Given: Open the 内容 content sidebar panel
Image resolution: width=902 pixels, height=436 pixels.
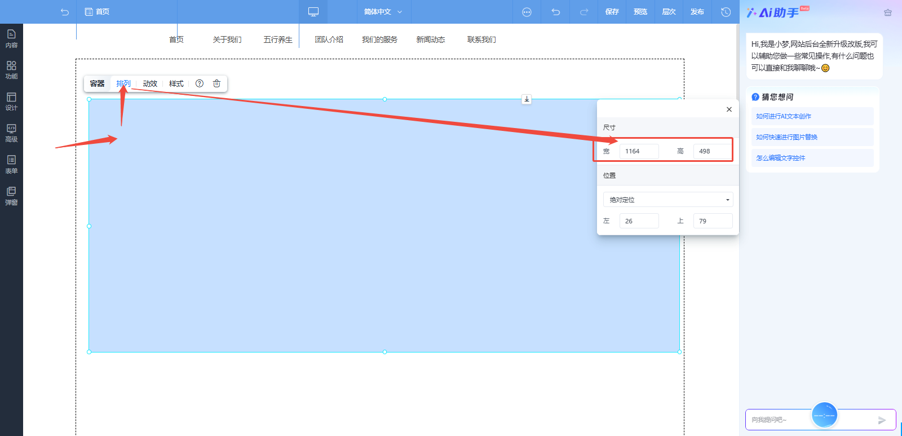Looking at the screenshot, I should click(x=11, y=38).
